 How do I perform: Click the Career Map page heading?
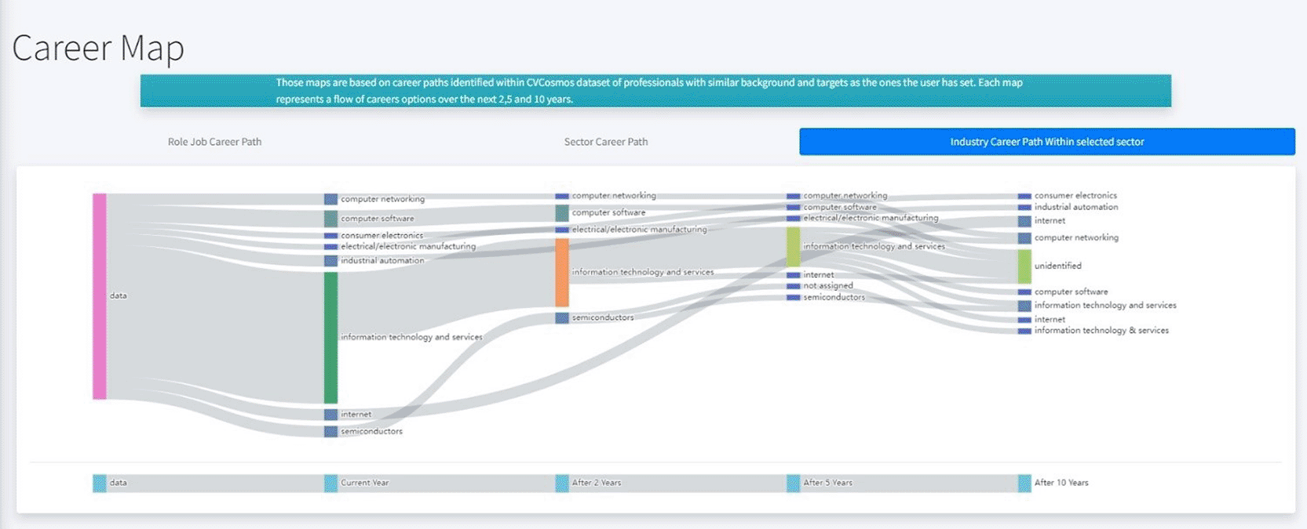coord(98,48)
